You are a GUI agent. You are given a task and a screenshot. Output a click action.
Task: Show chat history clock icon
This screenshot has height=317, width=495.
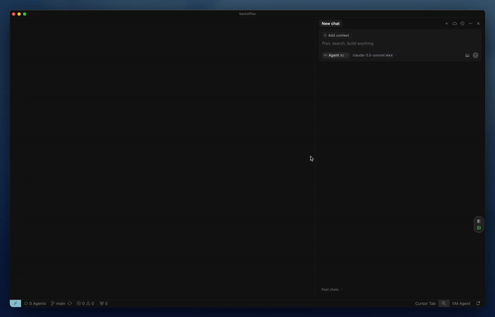pyautogui.click(x=462, y=24)
